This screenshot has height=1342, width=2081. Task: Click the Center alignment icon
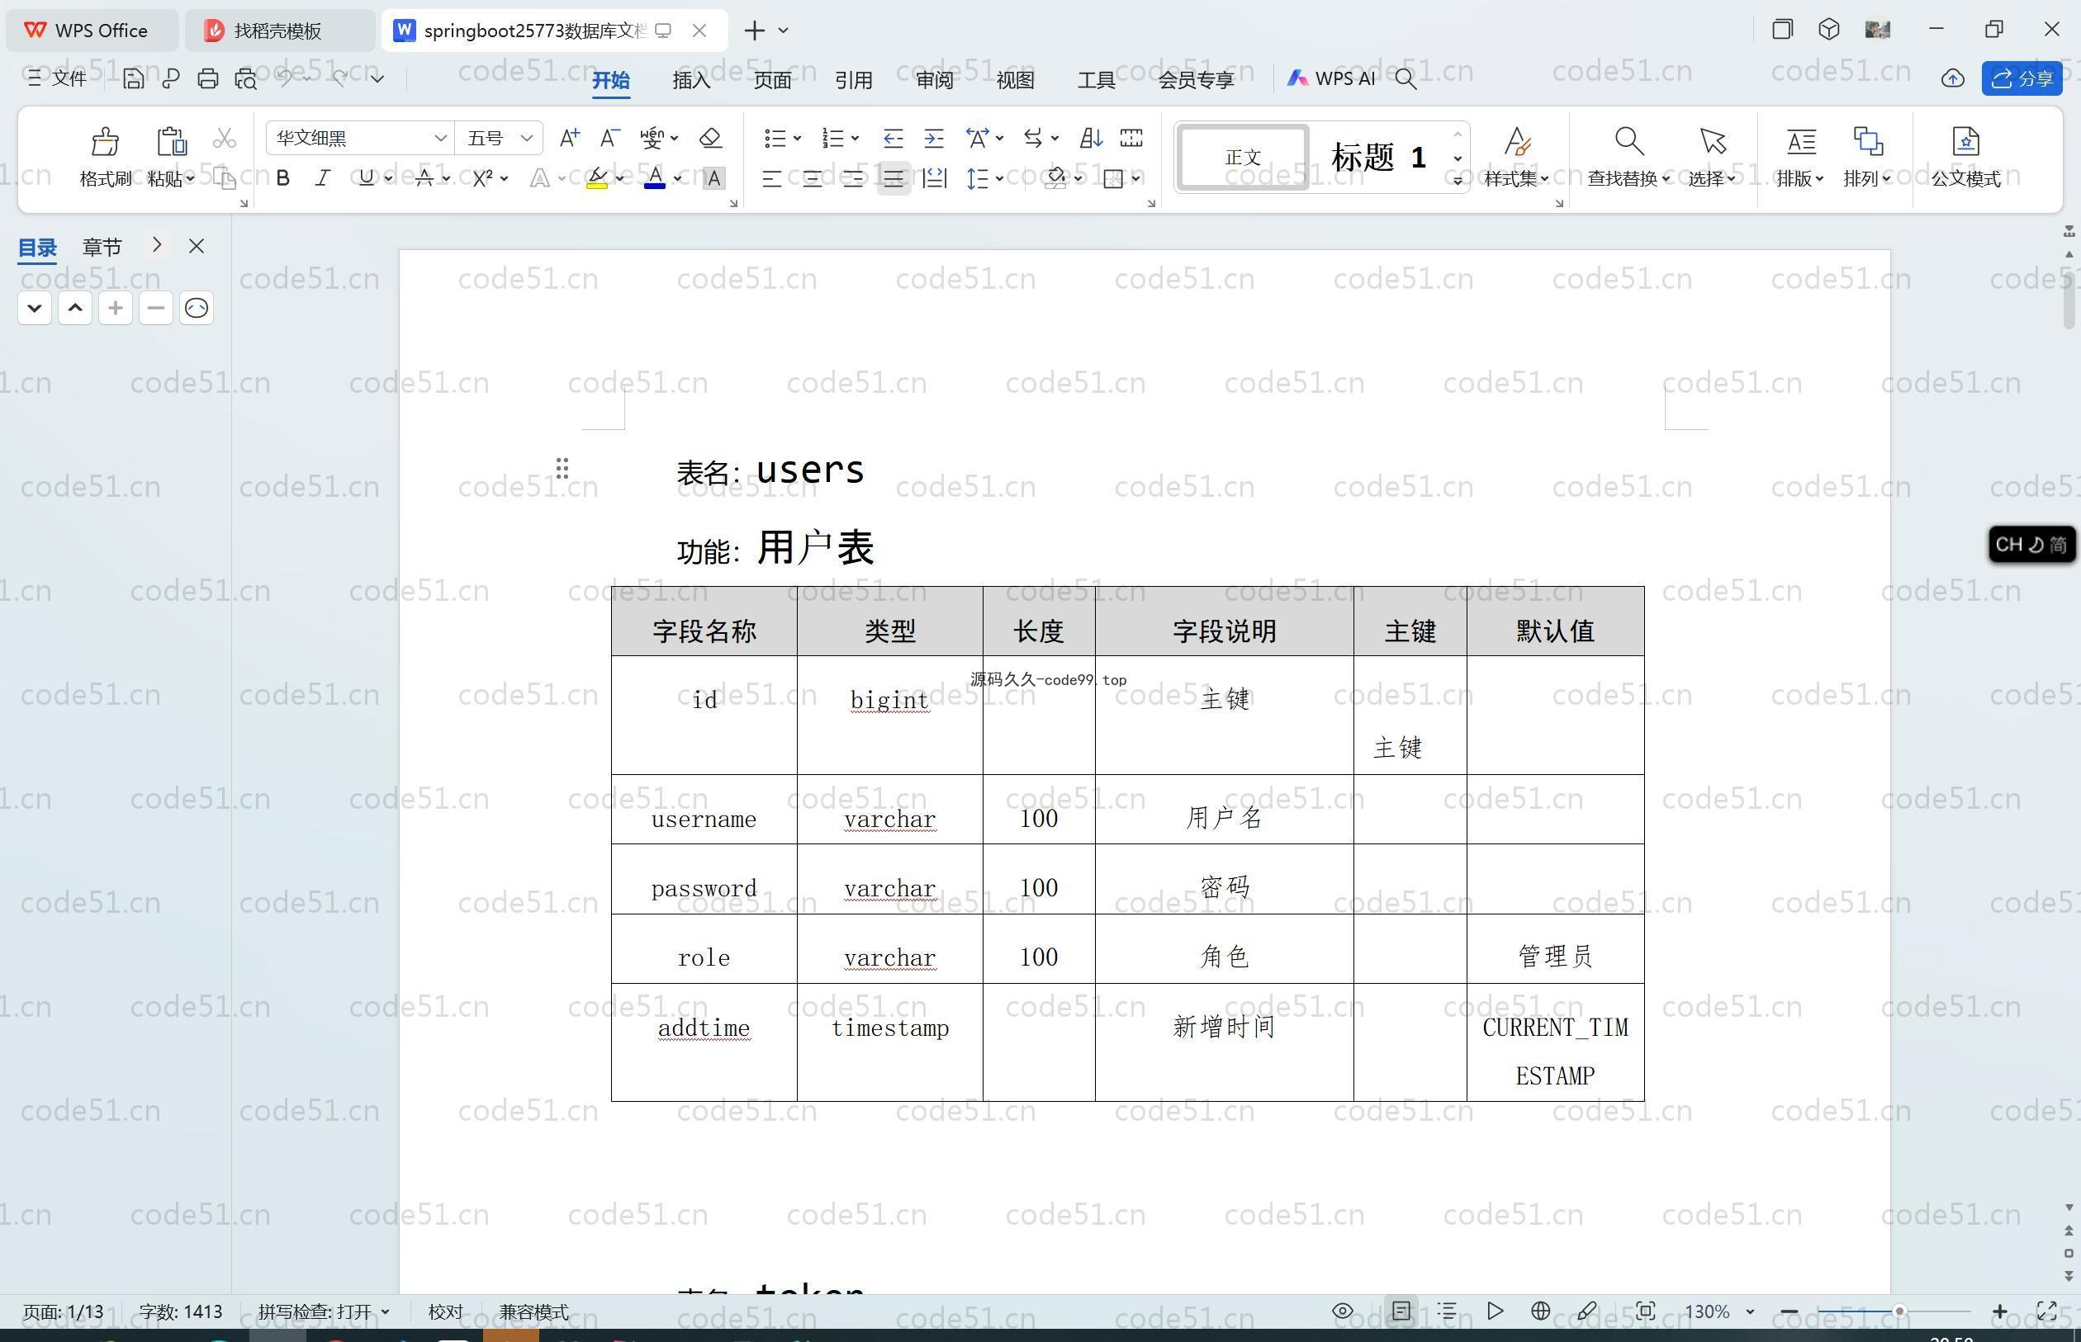click(812, 178)
